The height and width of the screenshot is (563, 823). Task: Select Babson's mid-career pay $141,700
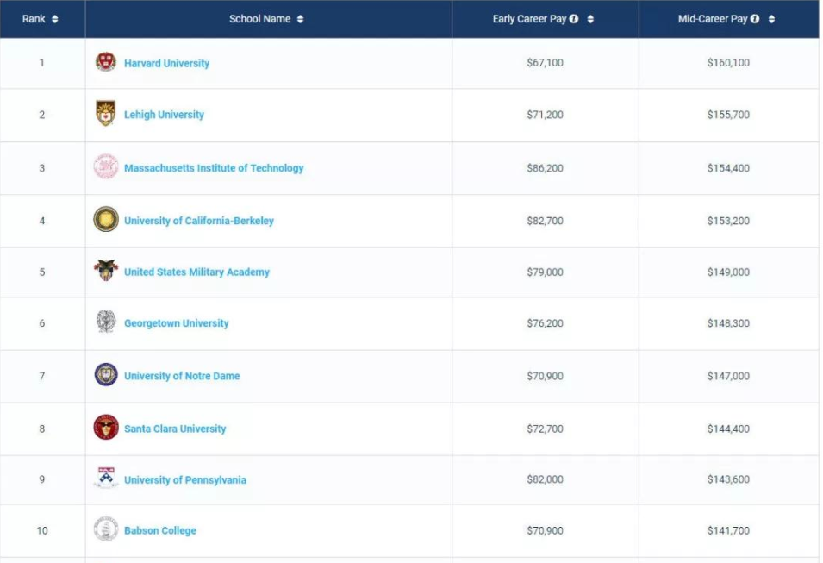[x=728, y=530]
